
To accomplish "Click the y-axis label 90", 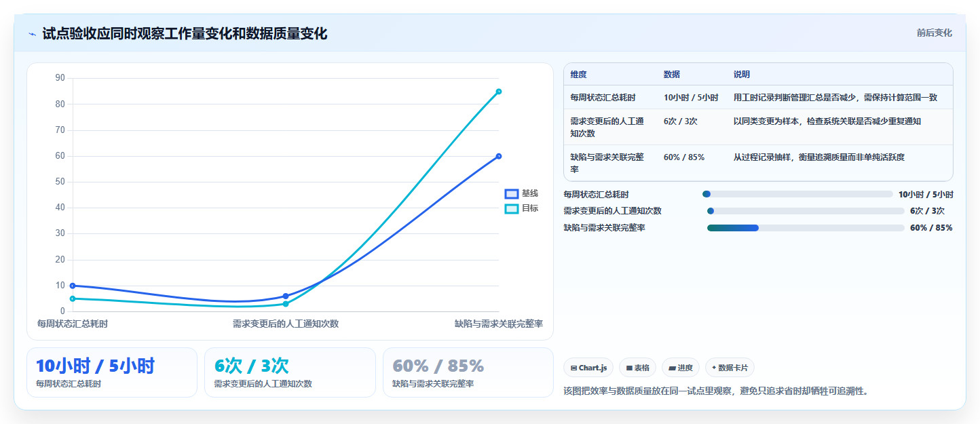I will point(60,78).
